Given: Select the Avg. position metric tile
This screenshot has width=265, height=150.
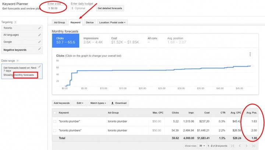Looking at the screenshot, I should coord(177,41).
